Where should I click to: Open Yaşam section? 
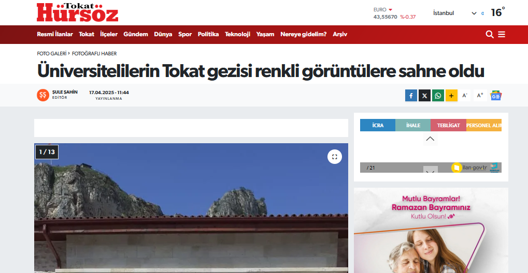tap(265, 34)
